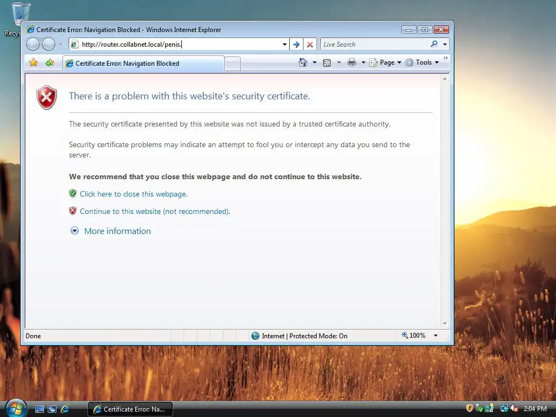Open a new blank tab
556x417 pixels.
232,64
